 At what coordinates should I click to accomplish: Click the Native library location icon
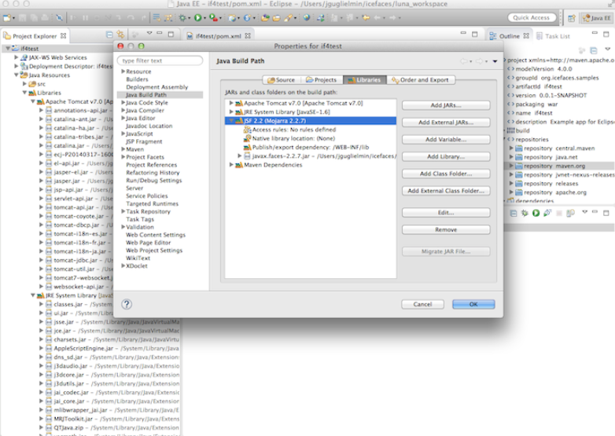[247, 138]
